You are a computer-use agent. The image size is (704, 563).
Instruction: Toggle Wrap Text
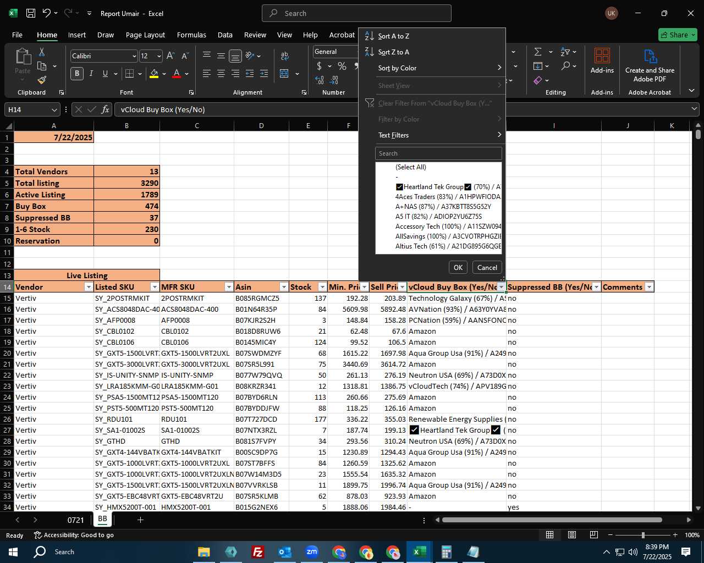click(284, 56)
